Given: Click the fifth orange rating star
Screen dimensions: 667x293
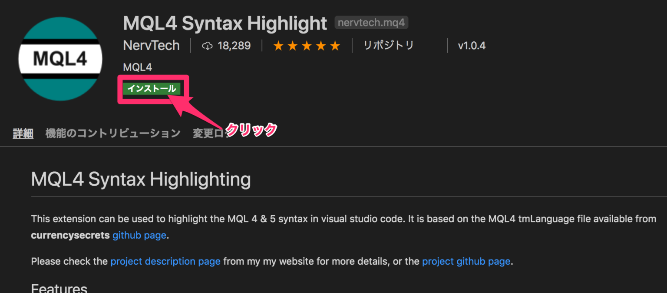Looking at the screenshot, I should 335,46.
